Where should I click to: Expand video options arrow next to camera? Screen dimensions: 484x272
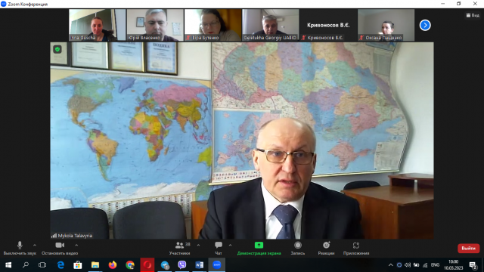coord(76,245)
